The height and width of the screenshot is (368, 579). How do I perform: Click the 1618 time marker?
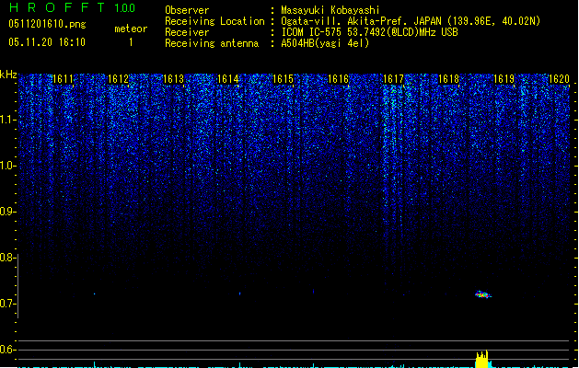pos(448,79)
